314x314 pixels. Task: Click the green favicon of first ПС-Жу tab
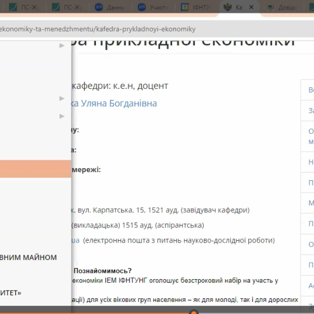(13, 7)
